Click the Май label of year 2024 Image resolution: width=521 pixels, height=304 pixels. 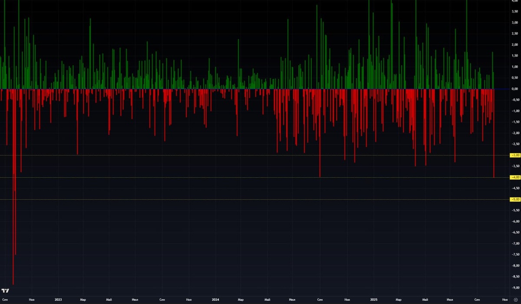coord(267,300)
